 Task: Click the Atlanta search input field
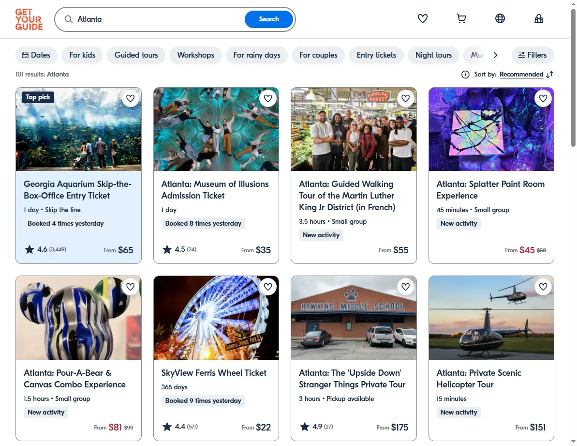click(158, 19)
